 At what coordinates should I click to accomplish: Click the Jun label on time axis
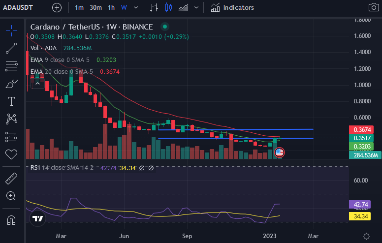tap(124, 236)
